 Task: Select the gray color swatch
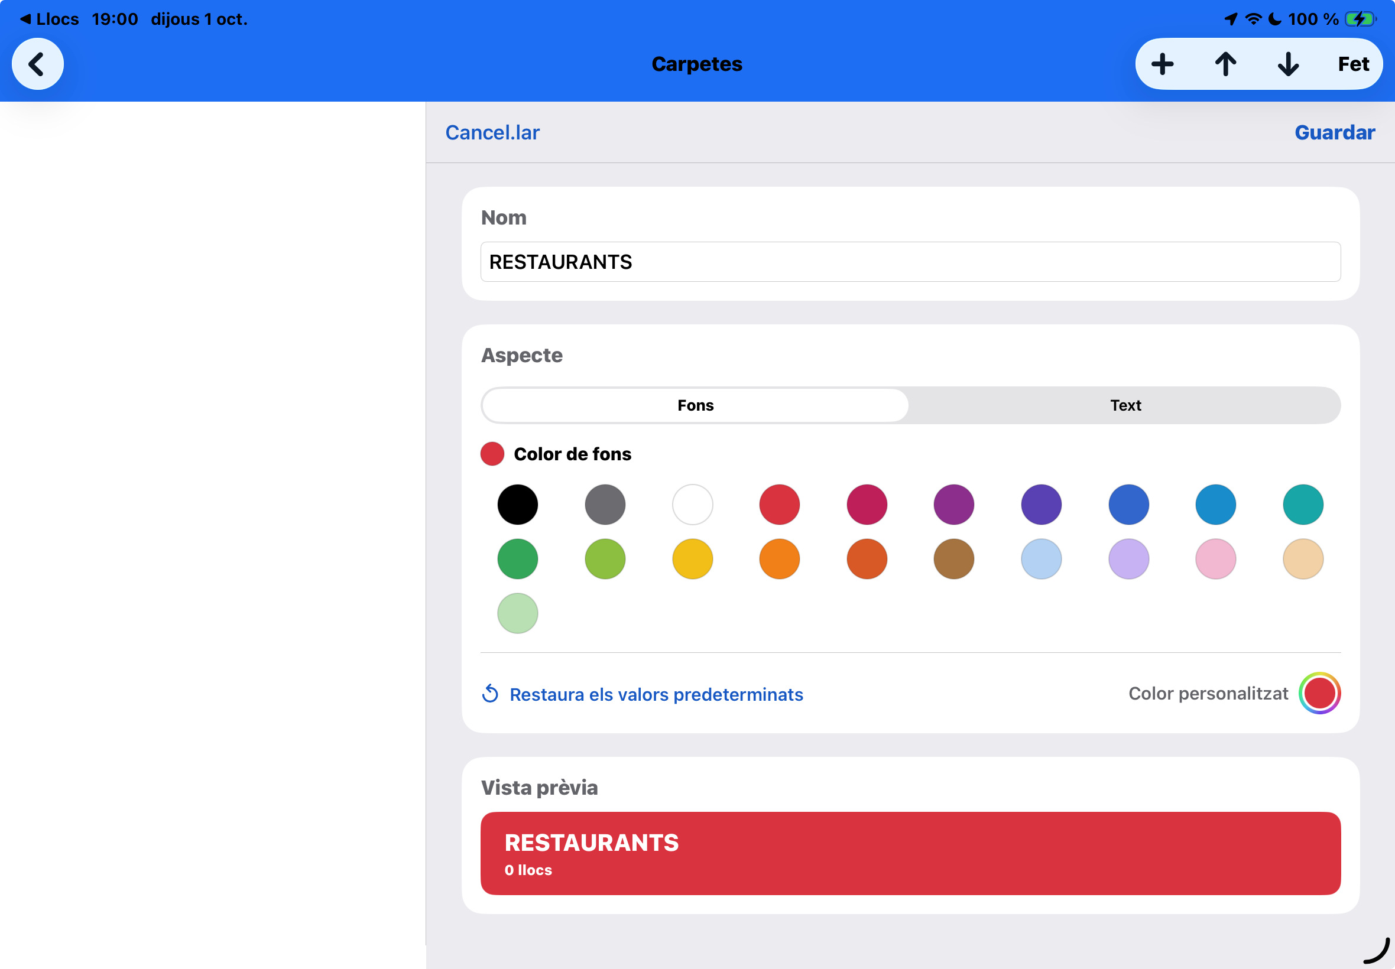click(605, 505)
